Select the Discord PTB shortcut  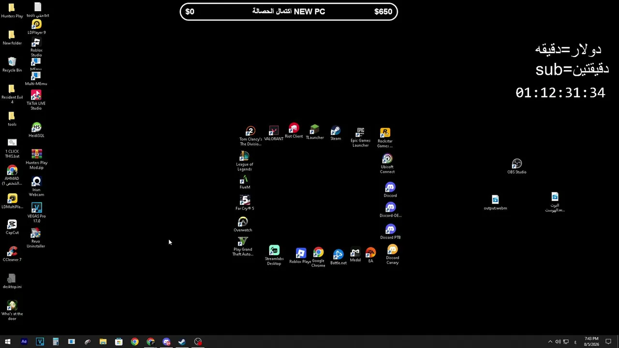pos(390,232)
